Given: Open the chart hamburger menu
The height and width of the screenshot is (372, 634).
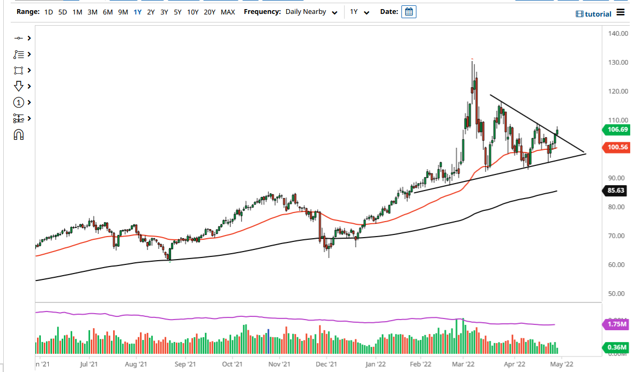Looking at the screenshot, I should (621, 13).
